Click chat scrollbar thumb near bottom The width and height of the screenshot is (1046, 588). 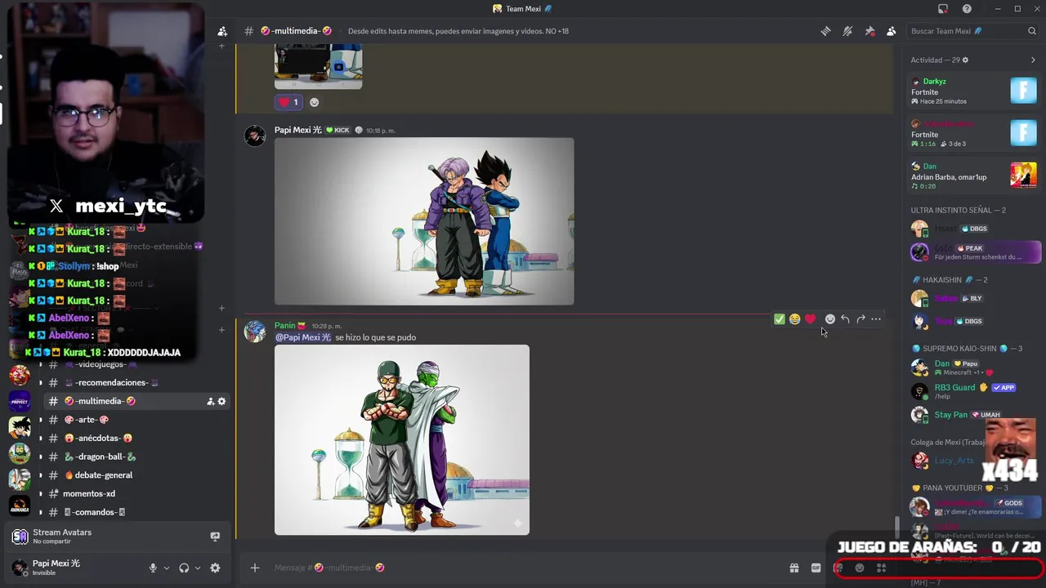896,527
